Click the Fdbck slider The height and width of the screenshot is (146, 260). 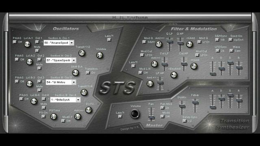click(195, 105)
